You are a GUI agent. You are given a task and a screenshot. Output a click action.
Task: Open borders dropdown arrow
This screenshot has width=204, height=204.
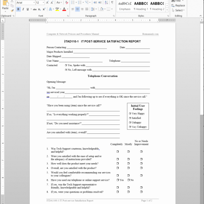click(112, 9)
